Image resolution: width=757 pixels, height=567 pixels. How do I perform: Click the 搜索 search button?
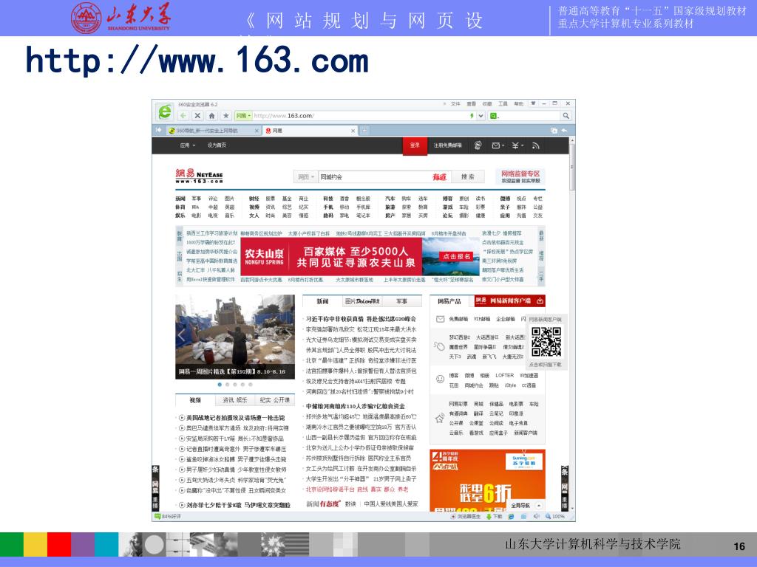(x=467, y=177)
